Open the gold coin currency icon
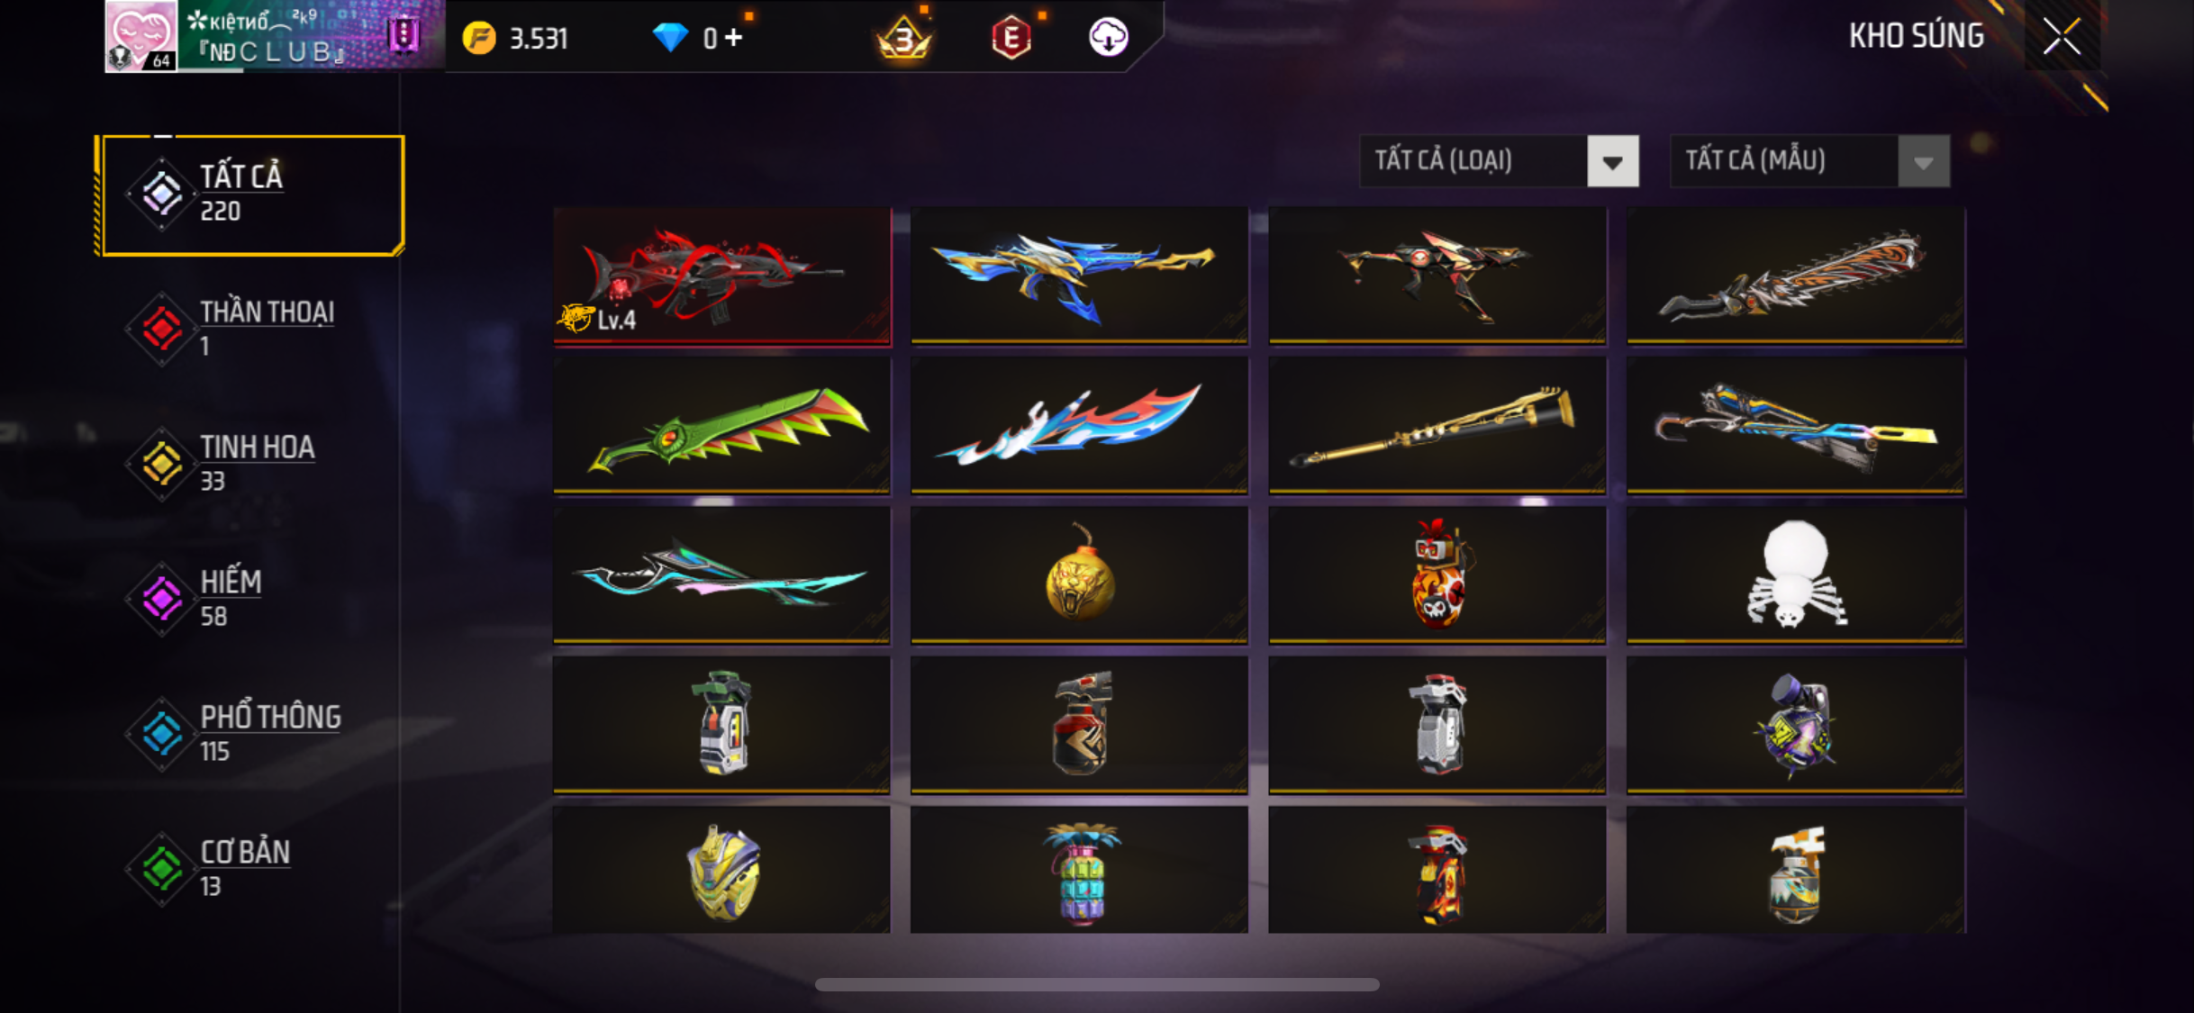 tap(479, 38)
